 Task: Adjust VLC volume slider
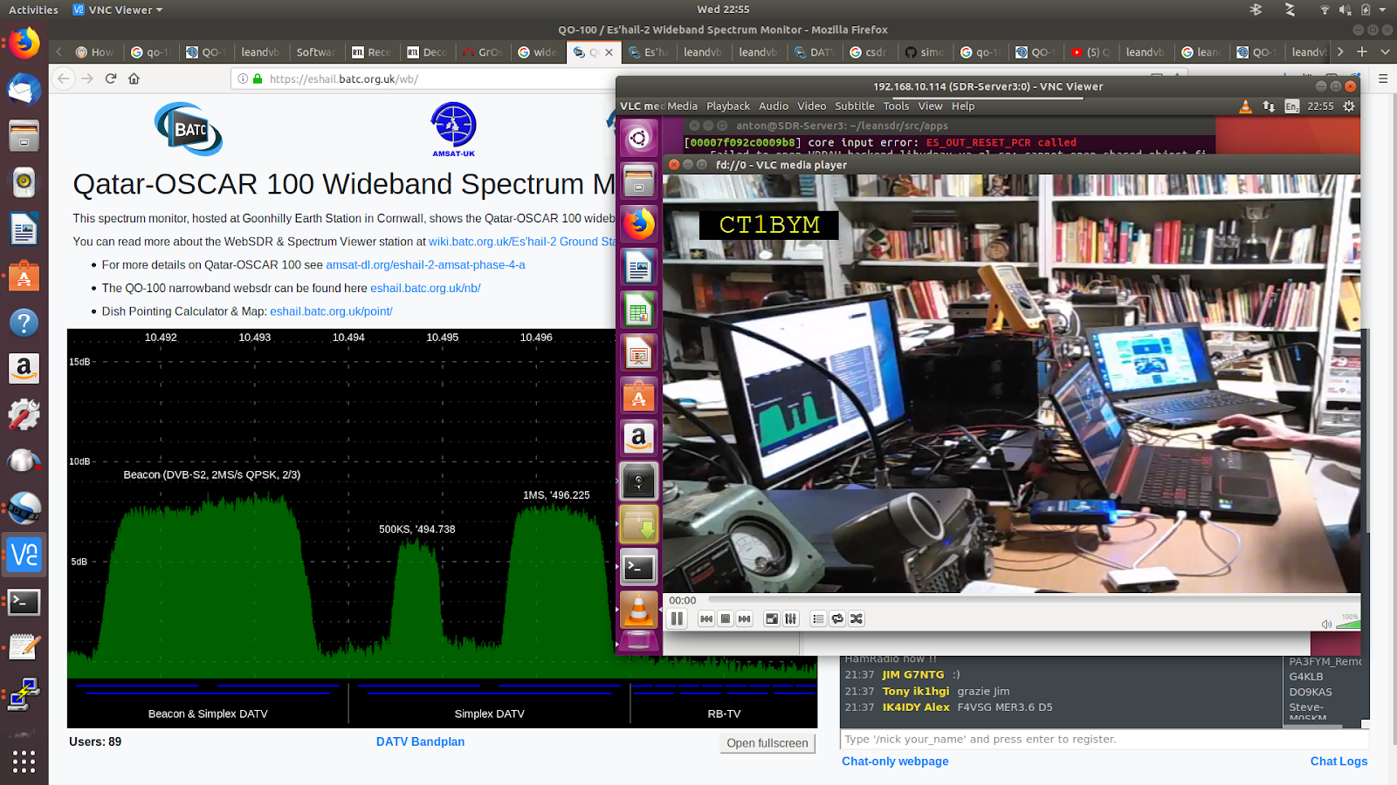(1348, 623)
